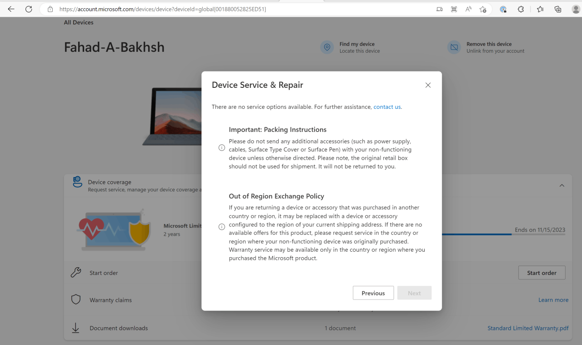Viewport: 582px width, 345px height.
Task: Open the Collections icon in toolbar
Action: coord(558,9)
